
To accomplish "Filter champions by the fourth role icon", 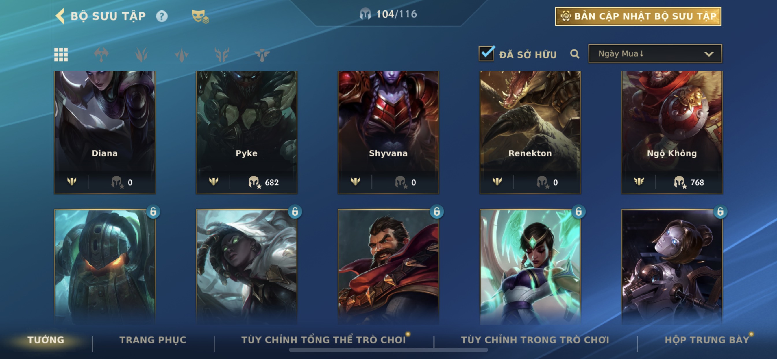I will (222, 55).
